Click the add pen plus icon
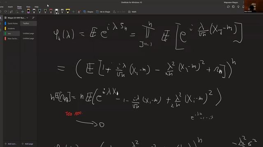Image resolution: width=263 pixels, height=147 pixels. [74, 12]
